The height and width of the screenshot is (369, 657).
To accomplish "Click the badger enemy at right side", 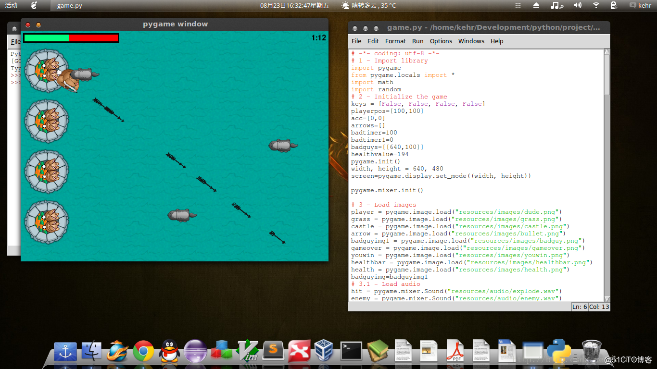I will click(283, 145).
